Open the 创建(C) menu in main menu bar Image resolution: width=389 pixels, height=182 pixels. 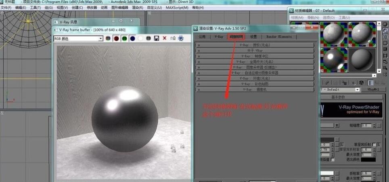coord(77,8)
